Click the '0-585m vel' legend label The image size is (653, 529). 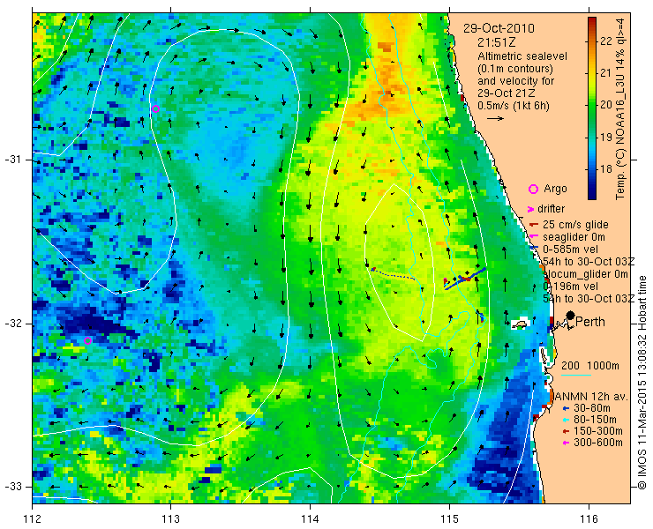click(x=571, y=250)
